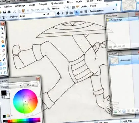Delete the layer with the X icon
The image size is (139, 123).
[119, 111]
